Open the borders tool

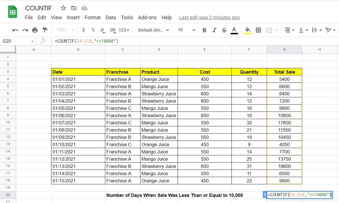pyautogui.click(x=258, y=30)
